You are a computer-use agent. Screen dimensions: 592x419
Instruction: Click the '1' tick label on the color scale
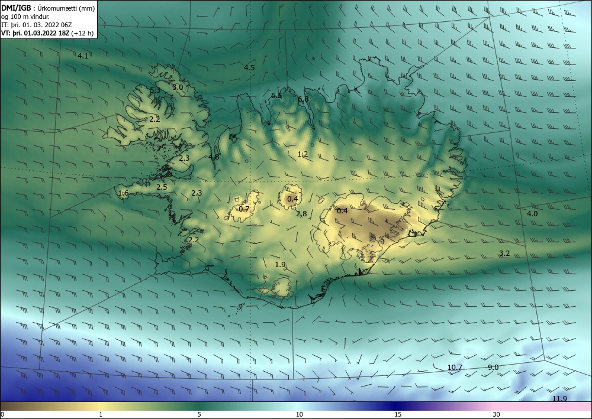tap(101, 415)
